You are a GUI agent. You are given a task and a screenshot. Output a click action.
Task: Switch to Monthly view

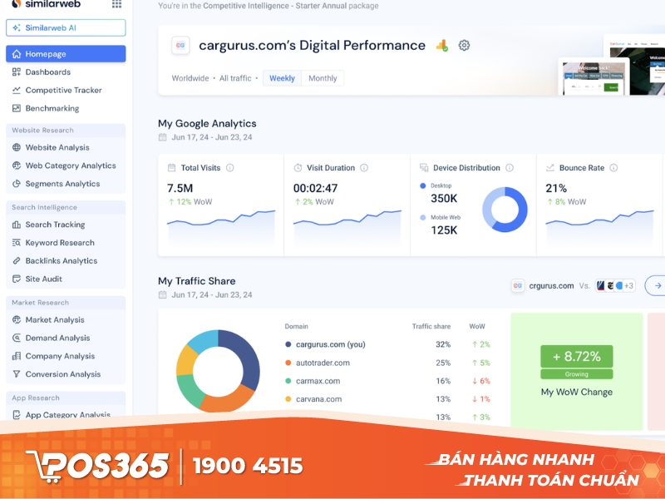pos(323,78)
